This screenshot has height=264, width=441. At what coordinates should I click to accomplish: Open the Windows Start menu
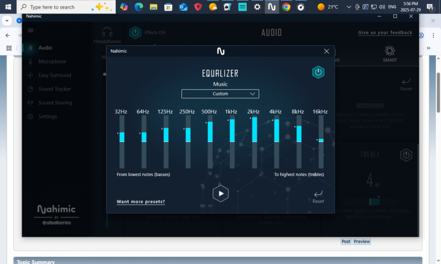[x=8, y=7]
